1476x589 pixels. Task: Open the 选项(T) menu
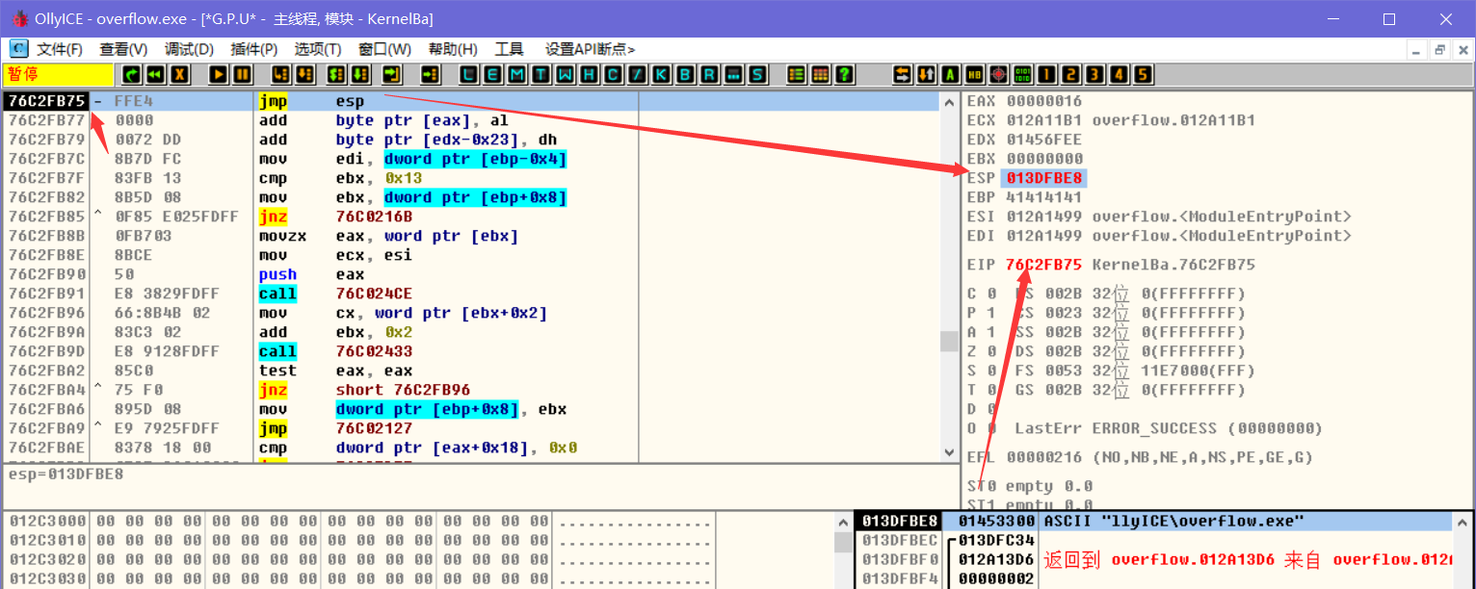[x=318, y=49]
